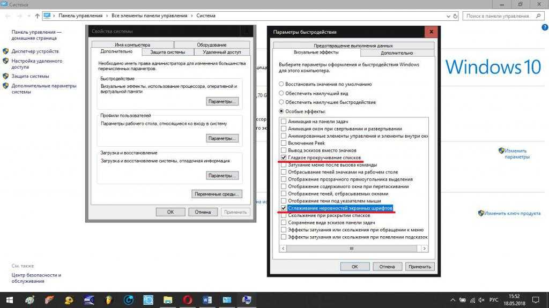
Task: Enable 'Включение Peek' checkbox
Action: 284,143
